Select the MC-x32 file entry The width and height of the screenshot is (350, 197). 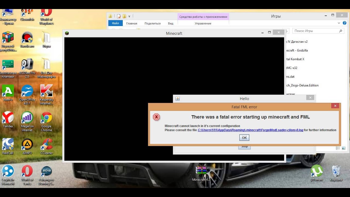[x=292, y=68]
